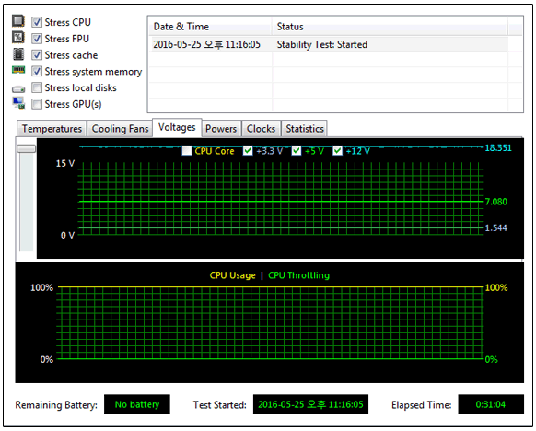Disable the Stress cache checkbox
Viewport: 536px width, 431px height.
[x=37, y=54]
